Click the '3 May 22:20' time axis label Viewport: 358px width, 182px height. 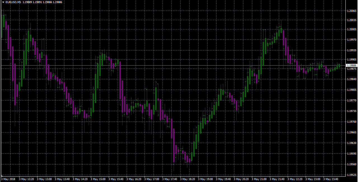295,179
